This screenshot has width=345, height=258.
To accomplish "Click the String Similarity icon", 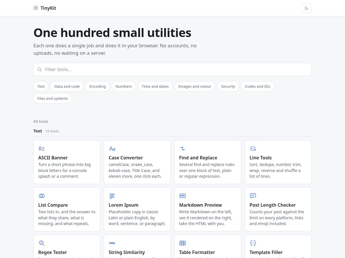I will click(x=112, y=243).
